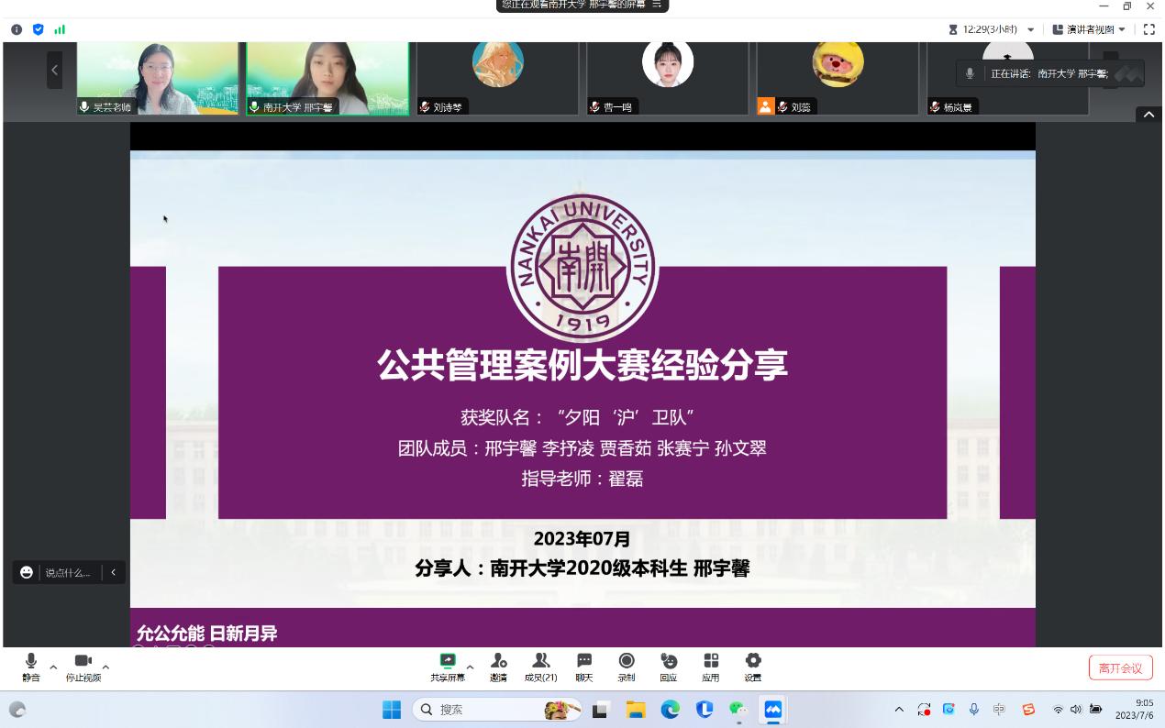Open Microsoft Edge from taskbar
1165x728 pixels.
[x=671, y=710]
